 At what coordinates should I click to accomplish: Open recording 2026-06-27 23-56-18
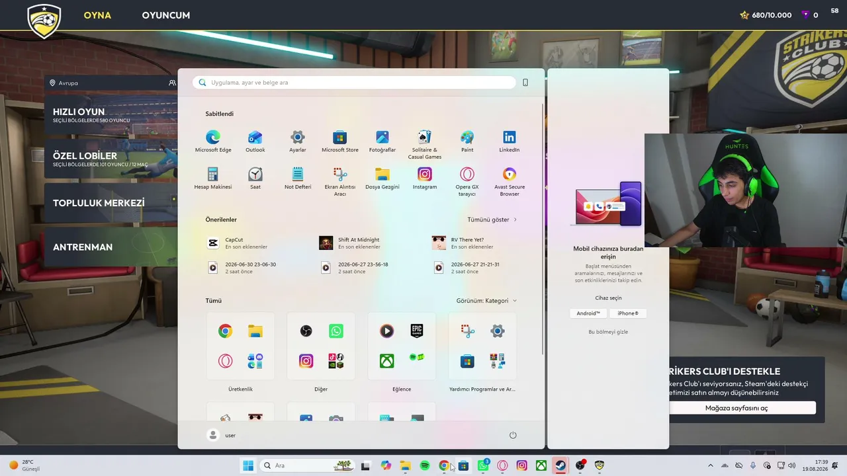pos(355,268)
